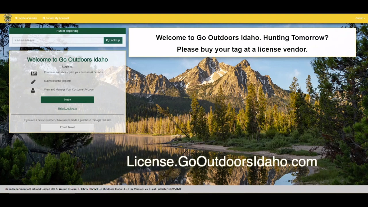Click 'Purchase and view / print your licenses' text
The height and width of the screenshot is (207, 368).
pos(73,72)
